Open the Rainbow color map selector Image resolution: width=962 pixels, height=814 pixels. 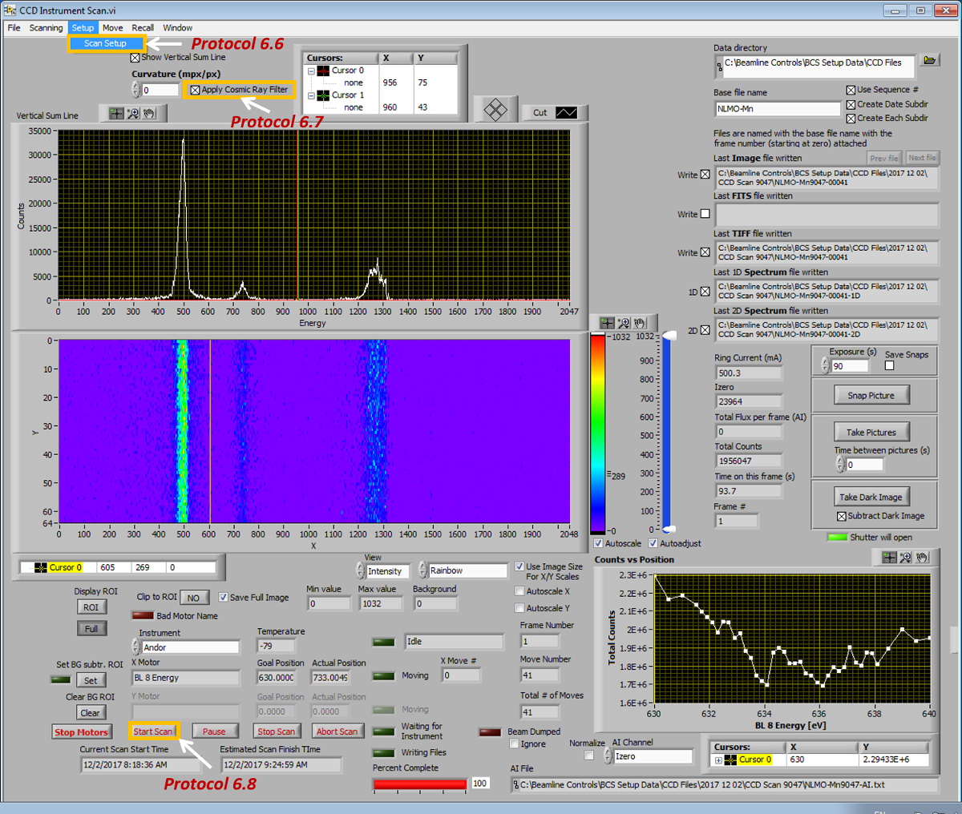pyautogui.click(x=467, y=570)
